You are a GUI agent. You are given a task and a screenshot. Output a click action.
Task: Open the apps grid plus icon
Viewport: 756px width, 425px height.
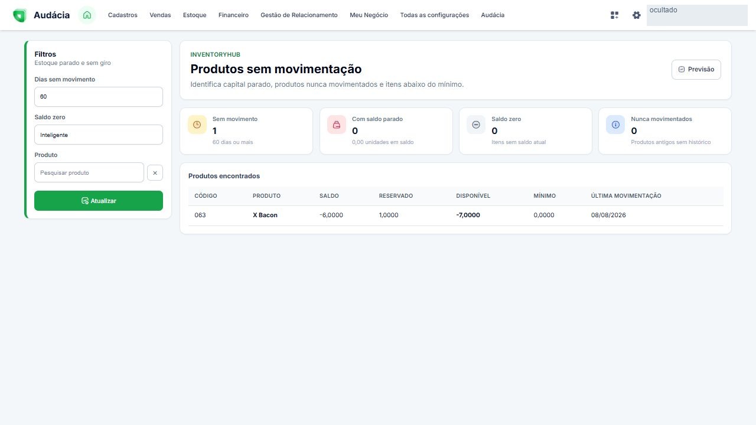point(614,15)
